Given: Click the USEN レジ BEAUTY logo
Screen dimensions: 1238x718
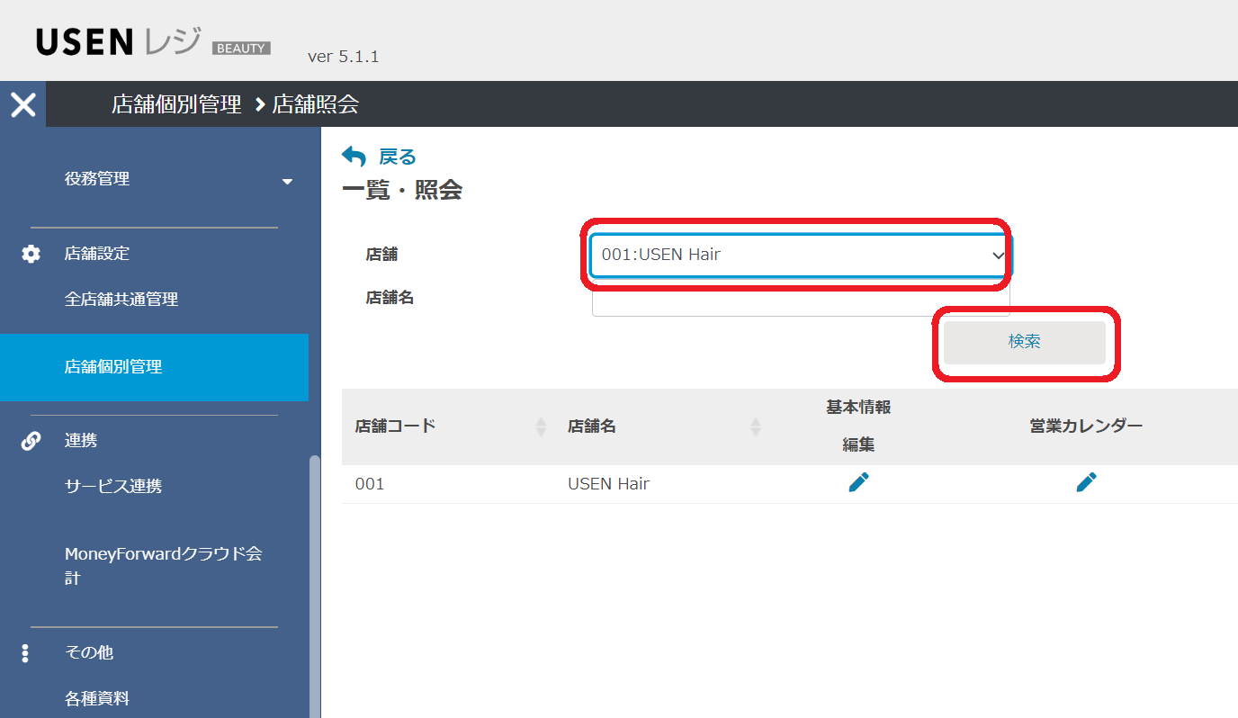Looking at the screenshot, I should pyautogui.click(x=153, y=42).
